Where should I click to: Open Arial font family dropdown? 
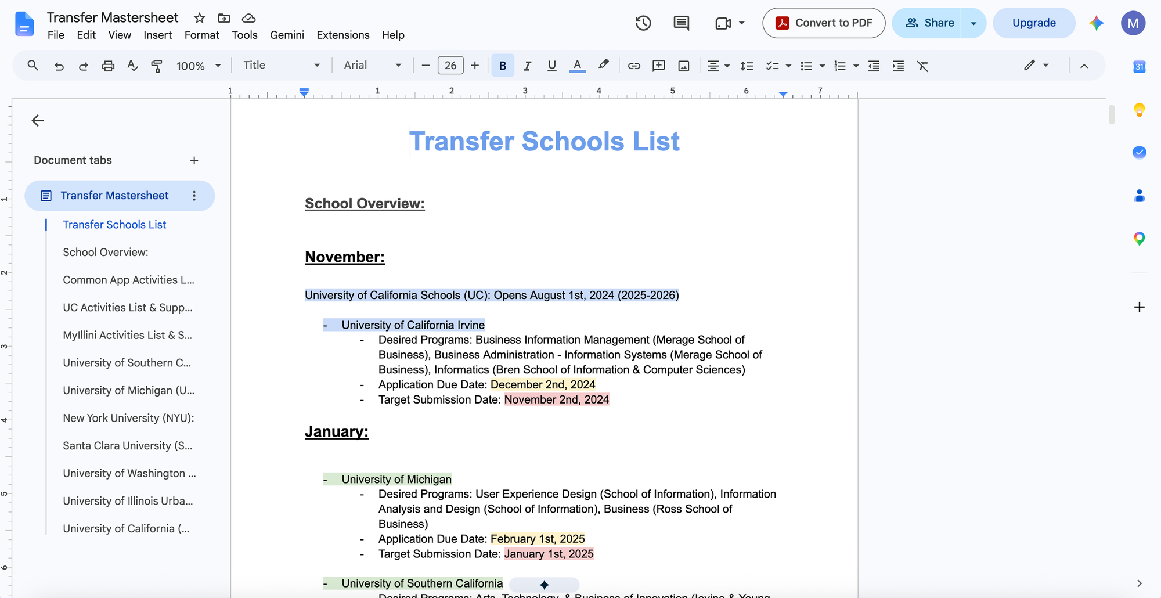(x=372, y=66)
